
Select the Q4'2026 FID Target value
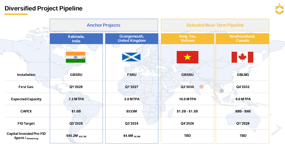[187, 123]
